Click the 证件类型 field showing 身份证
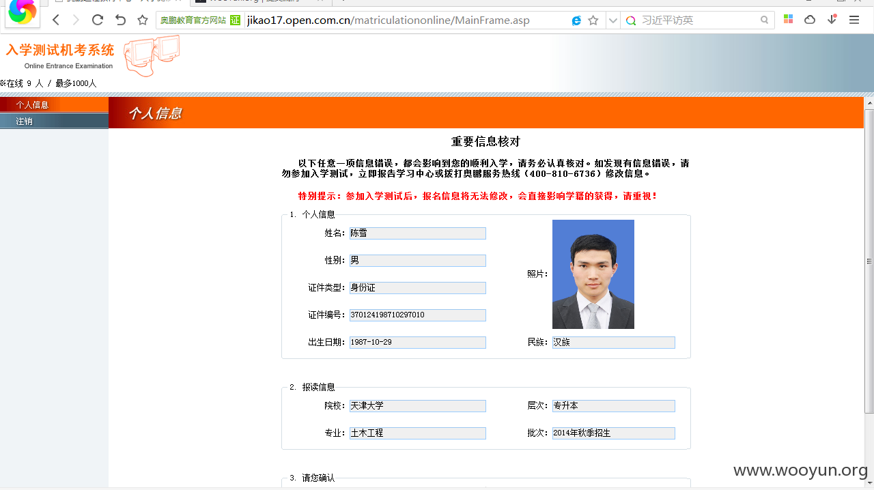This screenshot has height=490, width=874. [x=418, y=288]
